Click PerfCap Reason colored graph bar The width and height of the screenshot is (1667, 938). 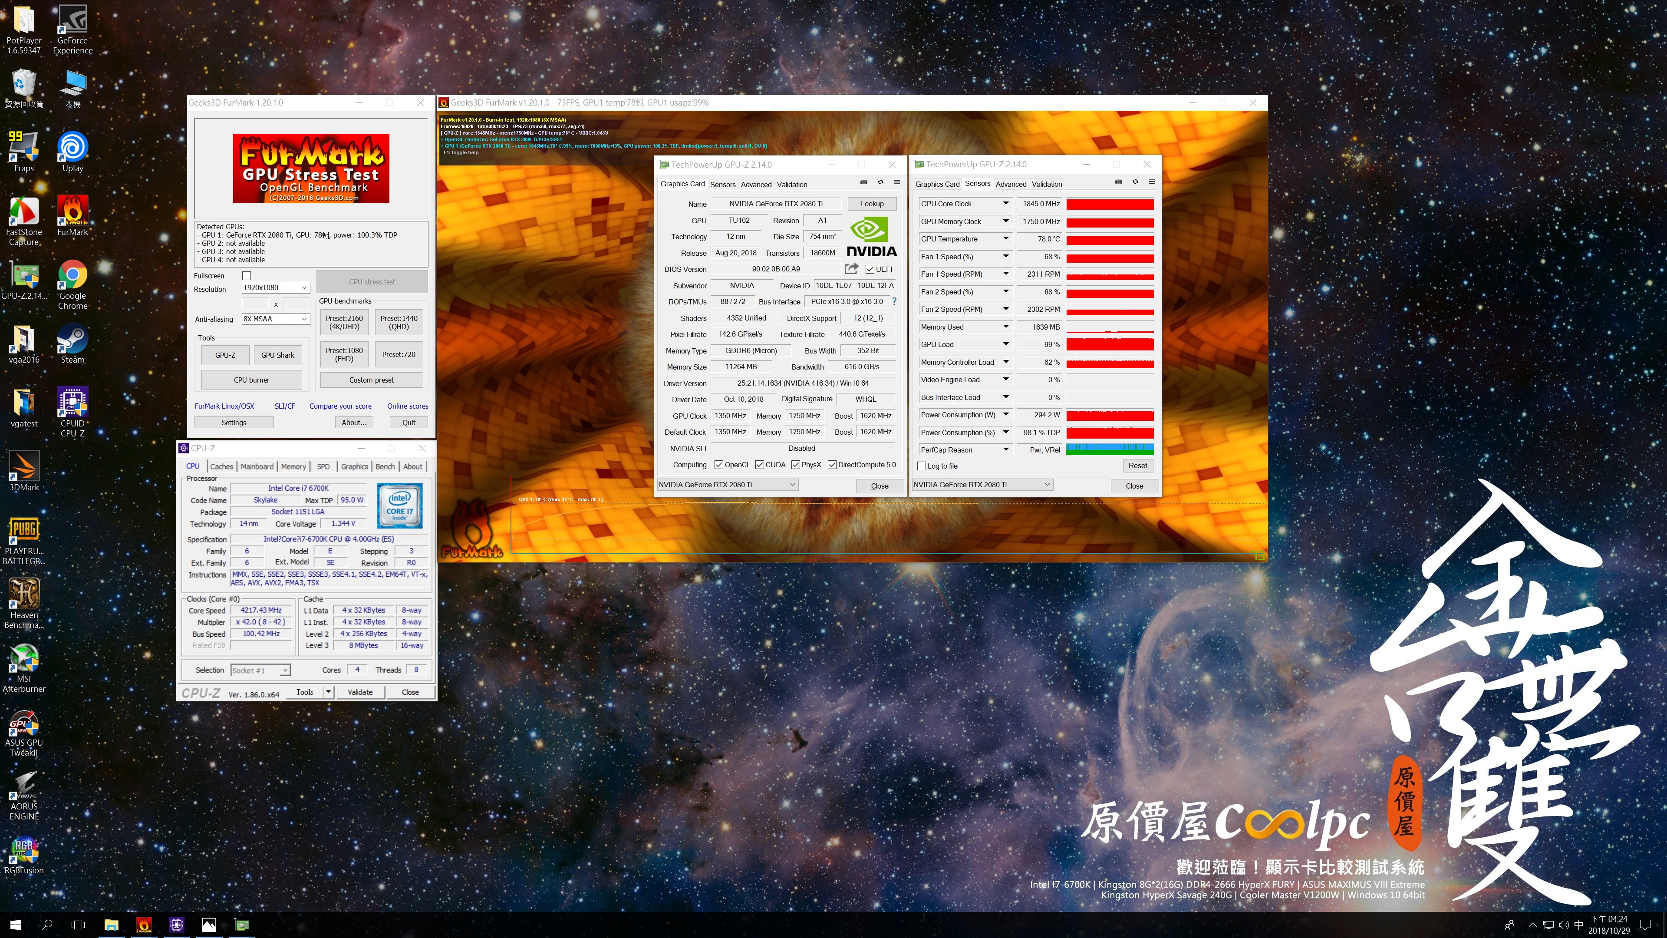point(1109,450)
